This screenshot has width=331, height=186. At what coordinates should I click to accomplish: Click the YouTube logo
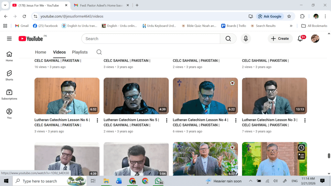coord(31,39)
